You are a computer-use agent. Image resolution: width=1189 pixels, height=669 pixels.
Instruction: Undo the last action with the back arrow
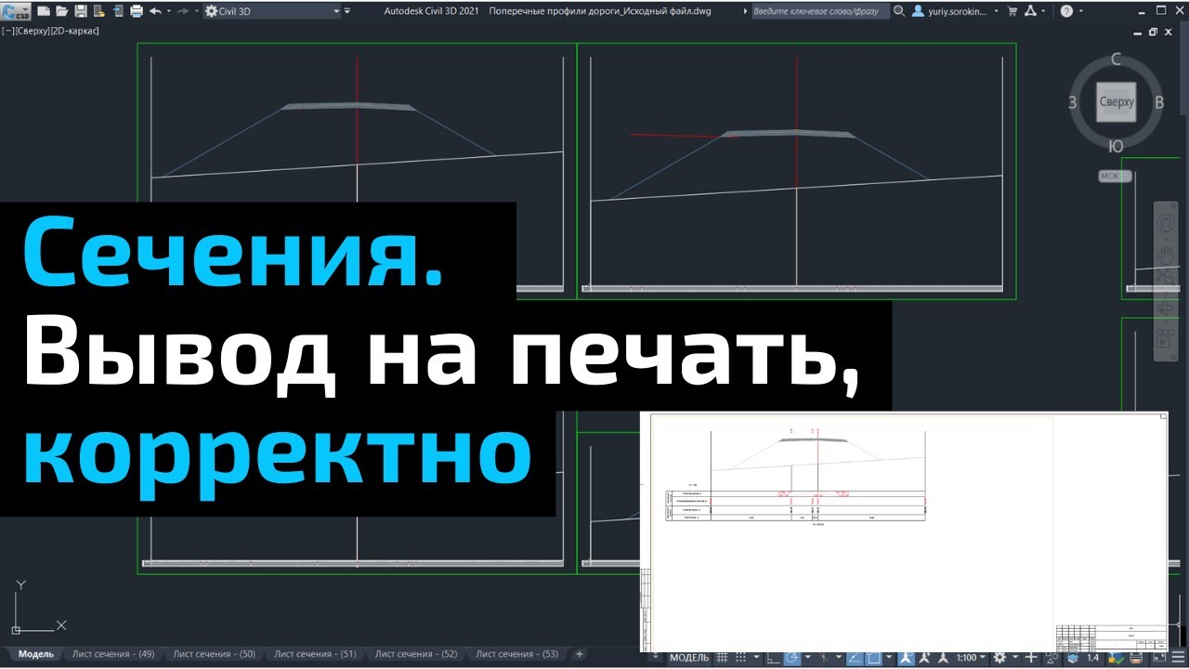pos(155,11)
